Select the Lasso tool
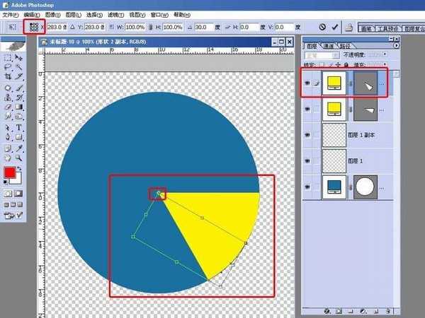The height and width of the screenshot is (318, 425). [8, 67]
